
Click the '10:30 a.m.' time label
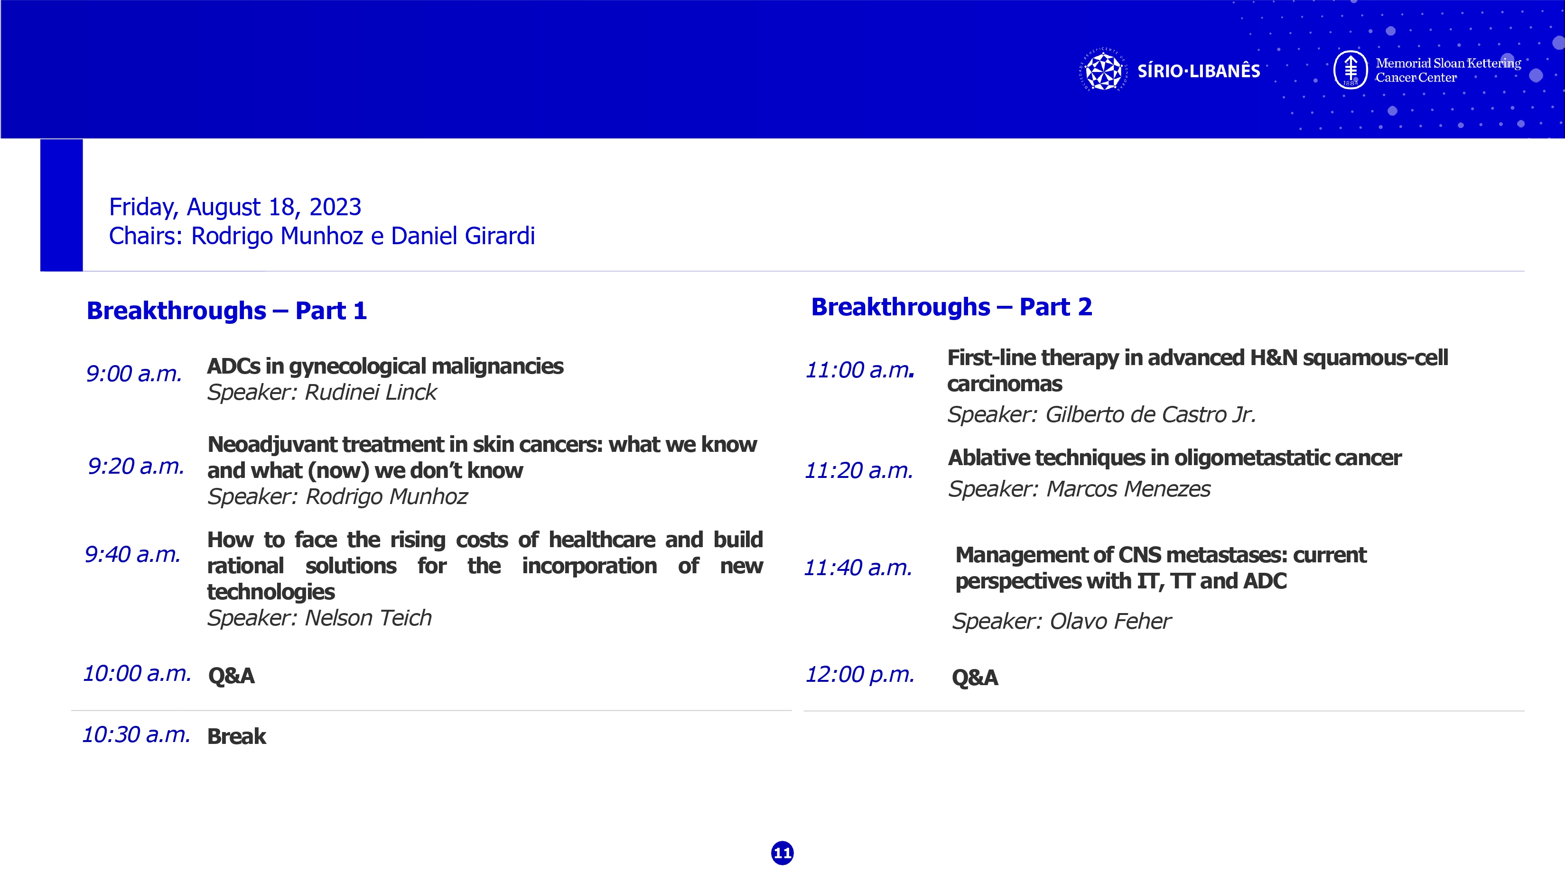click(136, 734)
